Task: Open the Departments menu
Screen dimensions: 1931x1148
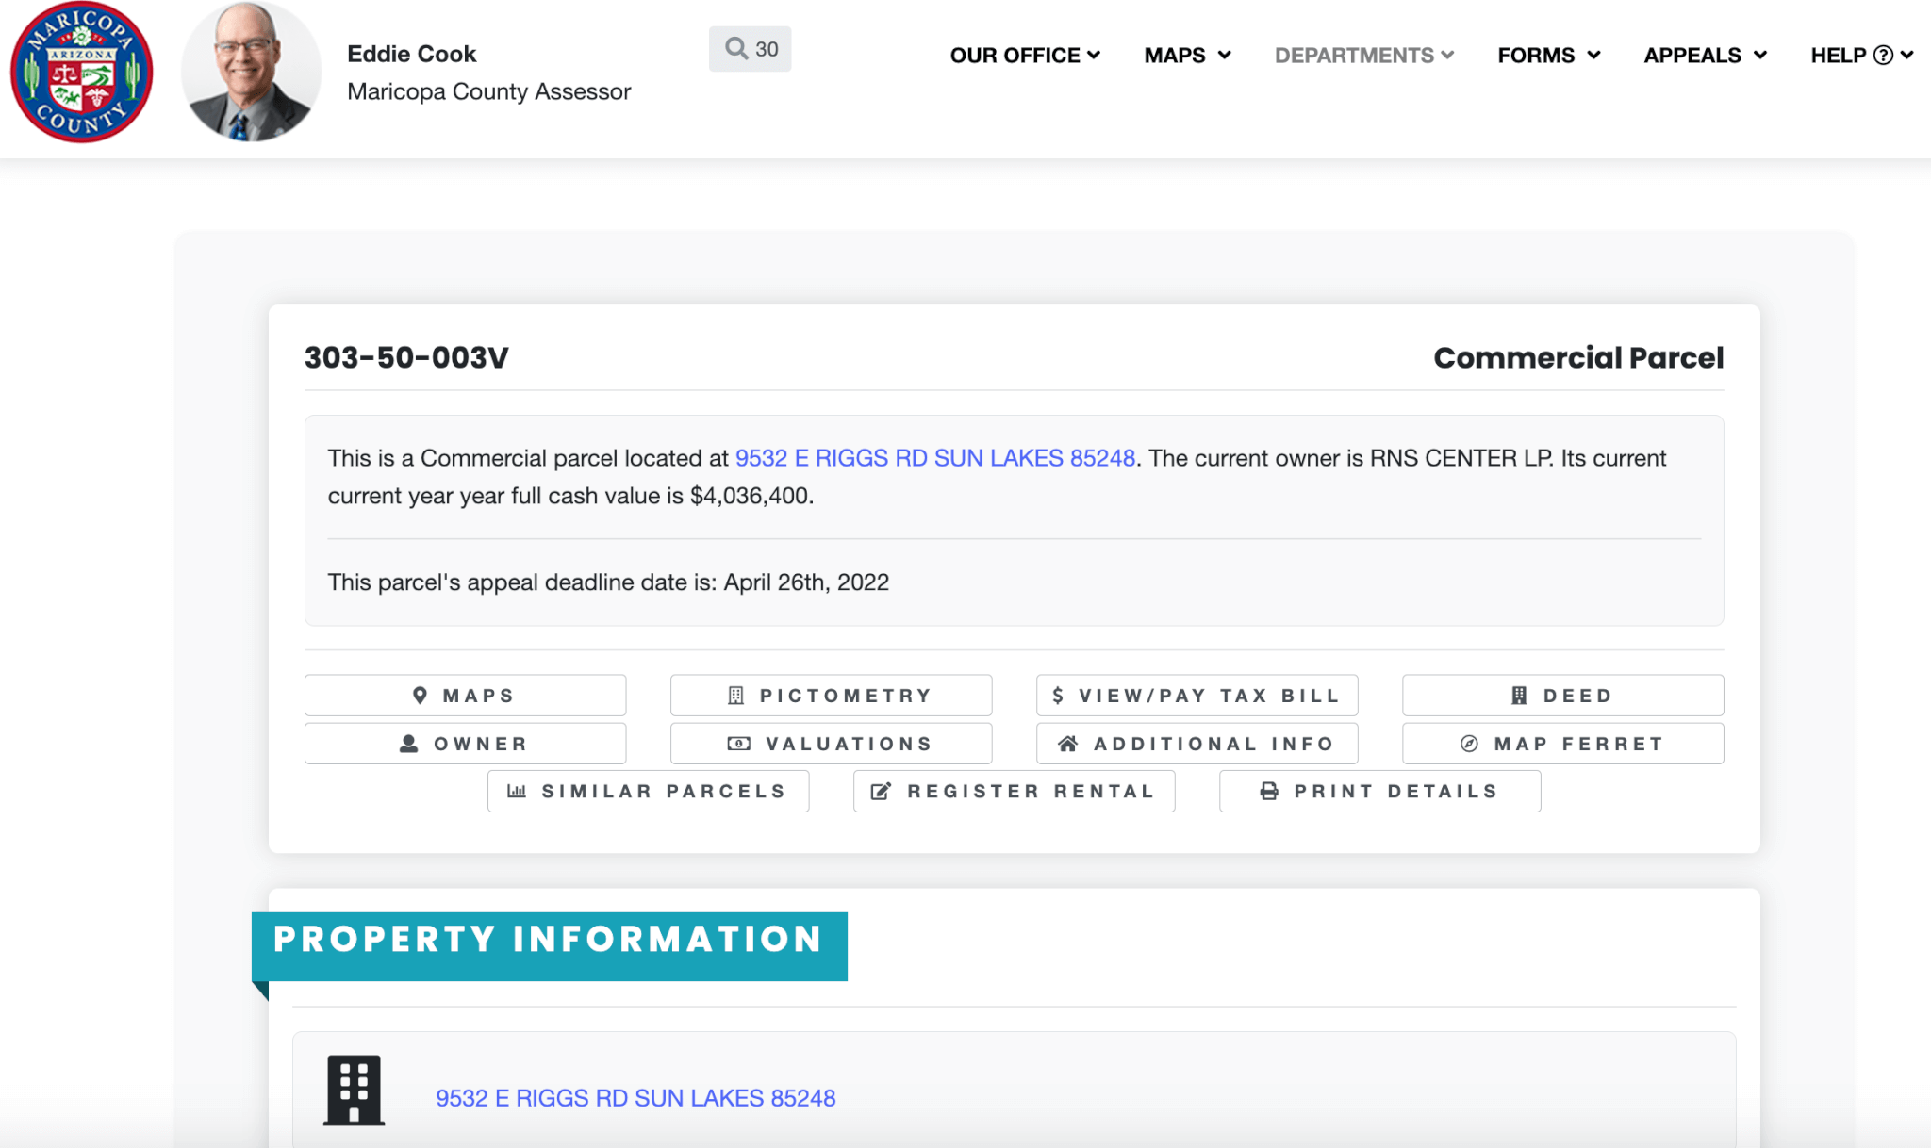Action: (x=1363, y=56)
